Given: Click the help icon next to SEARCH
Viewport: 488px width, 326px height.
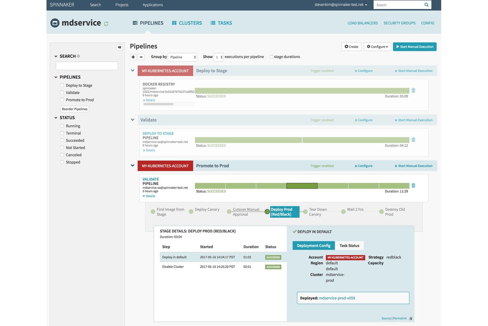Looking at the screenshot, I should [x=78, y=56].
